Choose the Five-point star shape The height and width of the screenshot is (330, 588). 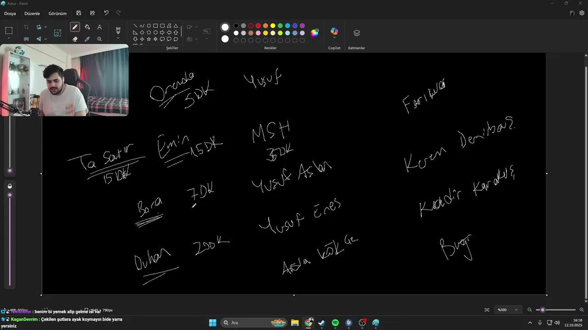(149, 39)
